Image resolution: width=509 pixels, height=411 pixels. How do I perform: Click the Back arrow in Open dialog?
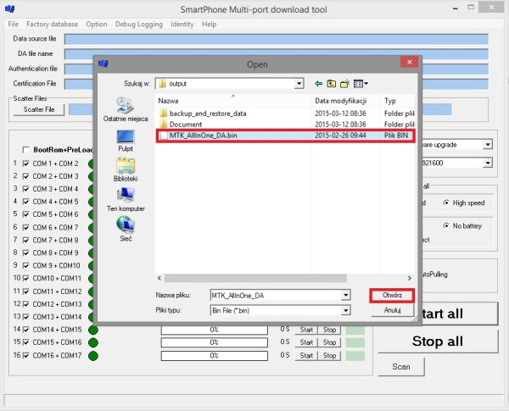coord(318,84)
